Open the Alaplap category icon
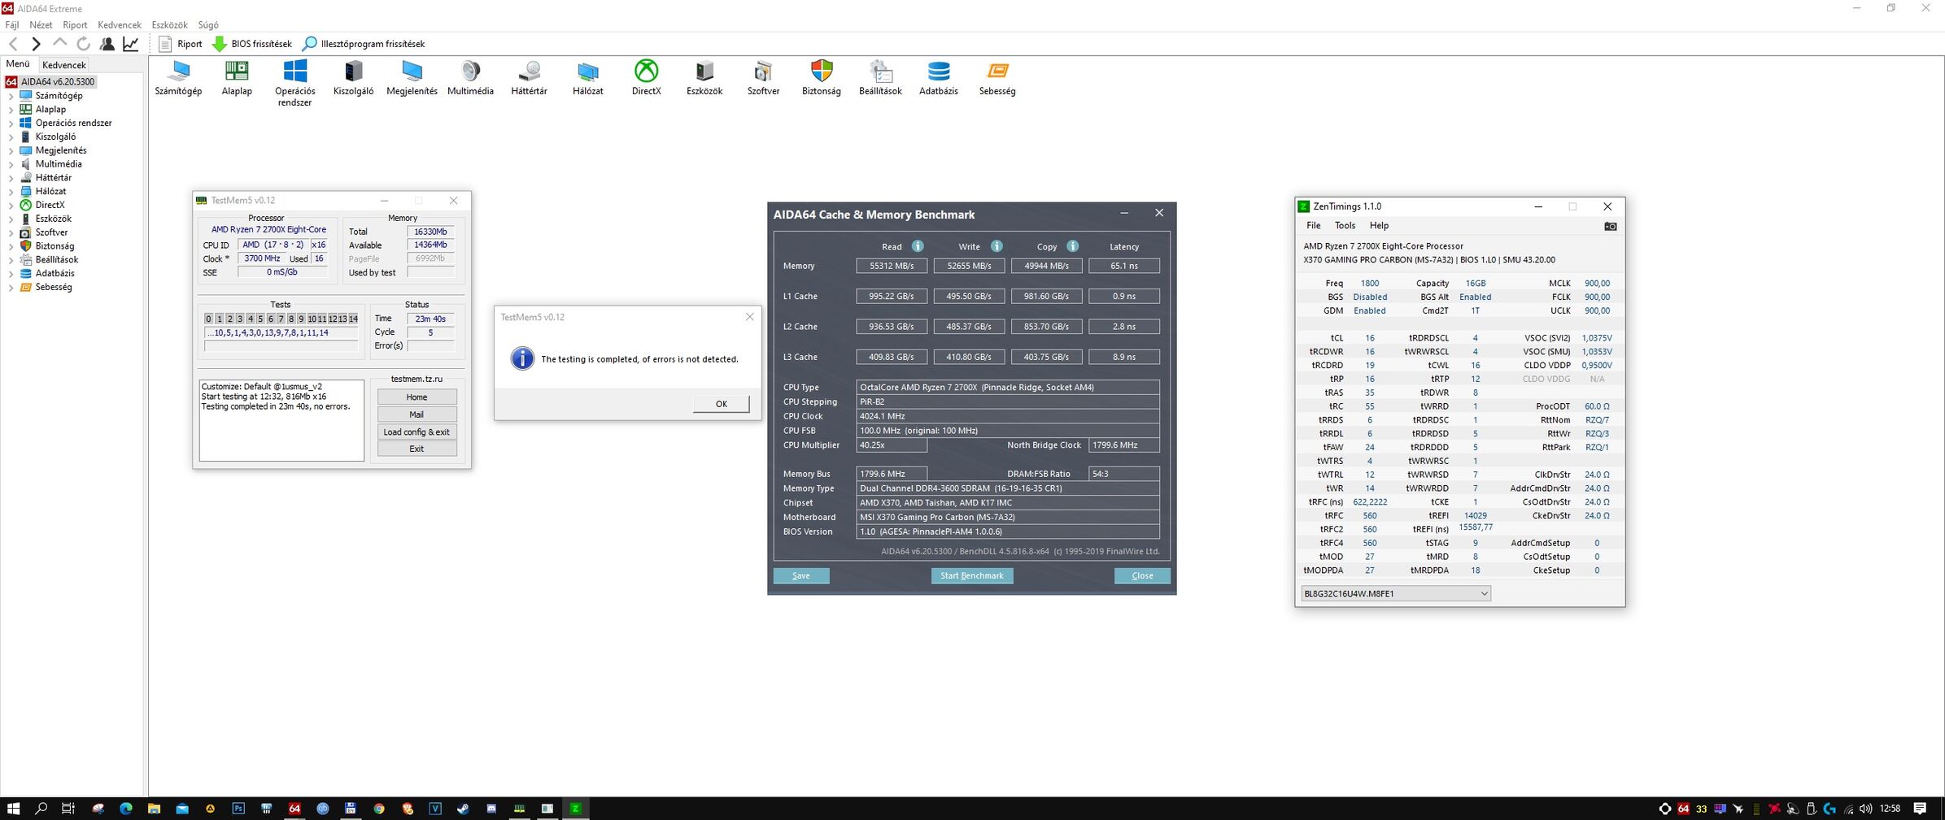The height and width of the screenshot is (820, 1945). coord(237,78)
